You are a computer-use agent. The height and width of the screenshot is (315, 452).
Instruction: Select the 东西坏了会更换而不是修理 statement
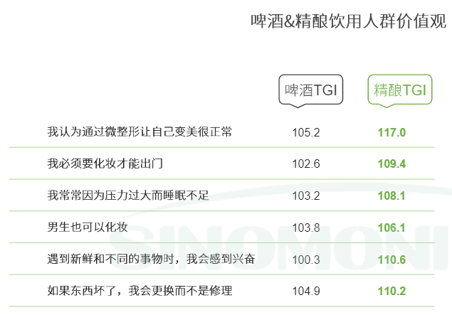click(140, 291)
